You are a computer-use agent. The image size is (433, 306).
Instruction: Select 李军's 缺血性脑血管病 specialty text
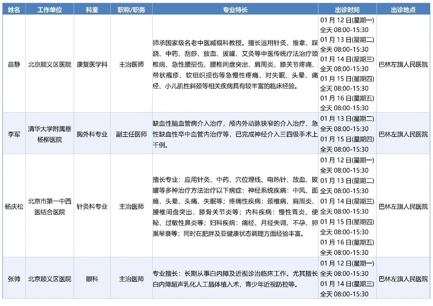tap(235, 134)
